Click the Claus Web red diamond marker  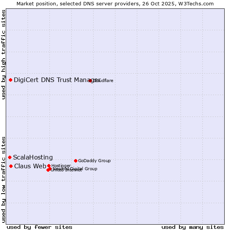11,166
